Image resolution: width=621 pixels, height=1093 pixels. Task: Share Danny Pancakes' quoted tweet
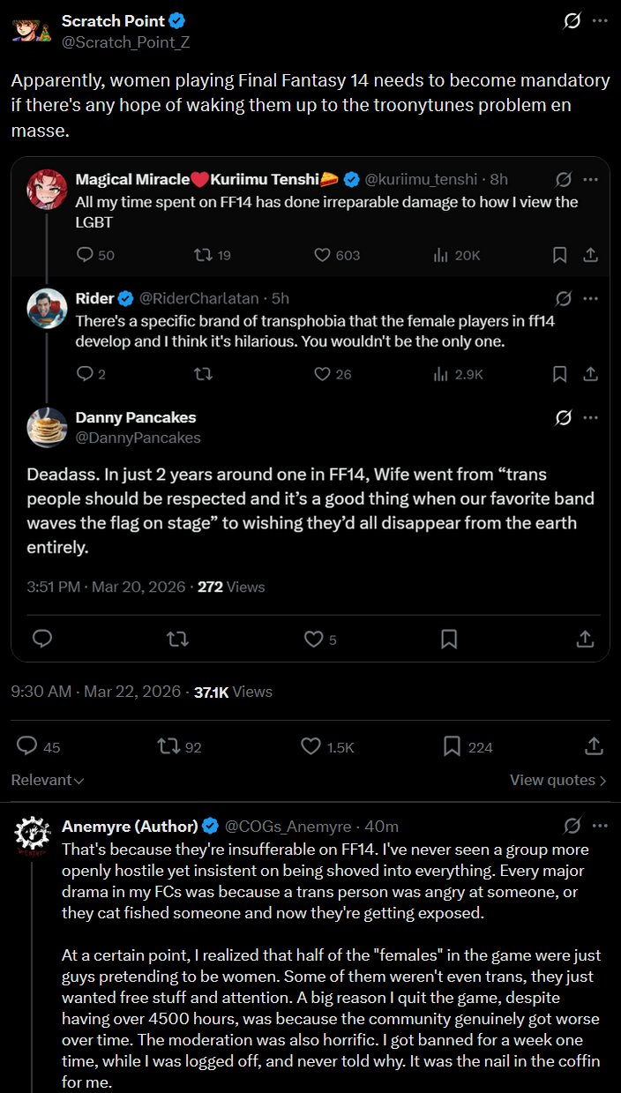[x=584, y=639]
